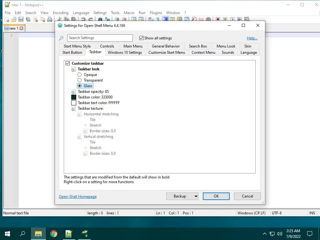Click the Taskbar color 333000 swatch
Image resolution: width=320 pixels, height=240 pixels.
pyautogui.click(x=74, y=97)
